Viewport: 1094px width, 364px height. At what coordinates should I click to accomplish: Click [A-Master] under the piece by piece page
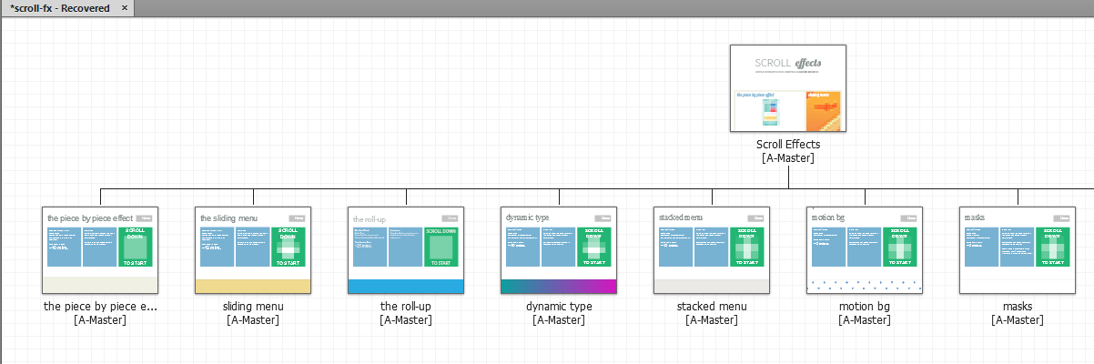[x=100, y=320]
